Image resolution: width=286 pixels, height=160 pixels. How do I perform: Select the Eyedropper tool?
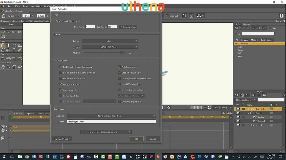[x=20, y=50]
